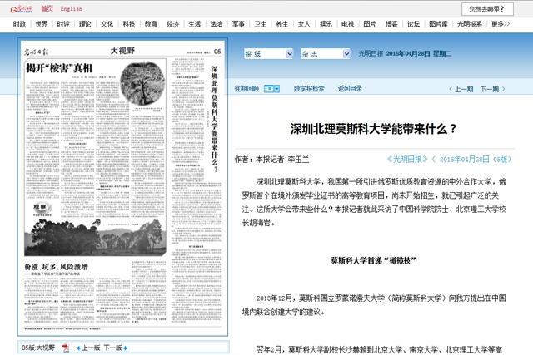Go to next issue 下一期
Screen dimensions: 533x355
point(494,88)
